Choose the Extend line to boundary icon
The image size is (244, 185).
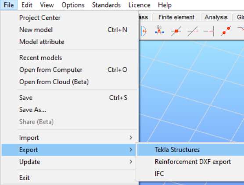click(x=209, y=31)
